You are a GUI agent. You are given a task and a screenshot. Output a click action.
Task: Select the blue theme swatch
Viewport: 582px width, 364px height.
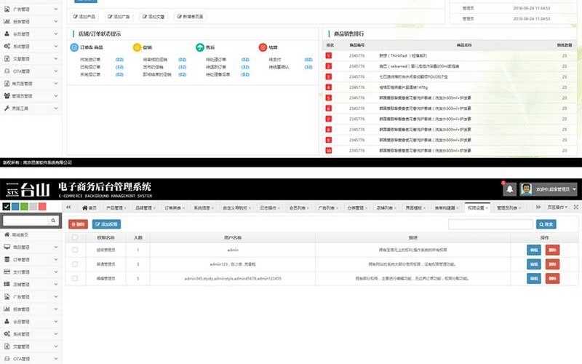coord(15,207)
